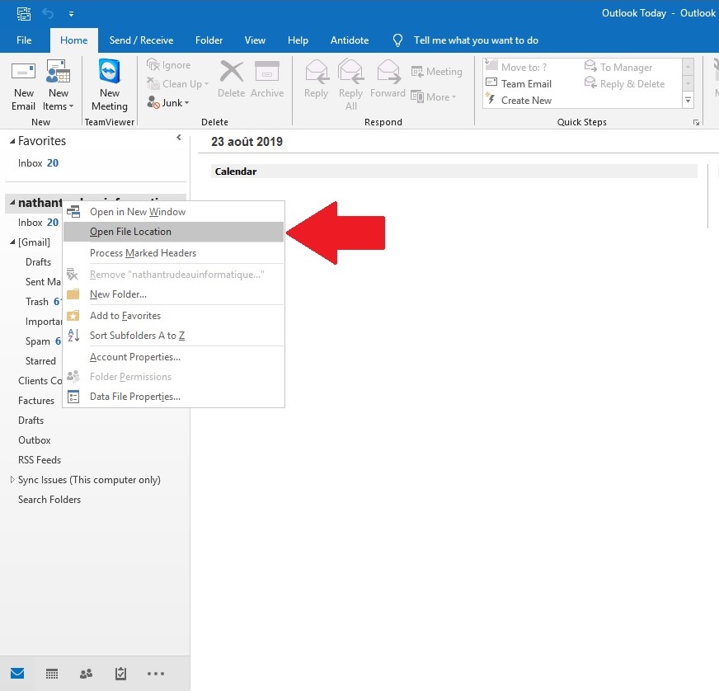Select Add to Favorites
Viewport: 719px width, 691px height.
173,316
